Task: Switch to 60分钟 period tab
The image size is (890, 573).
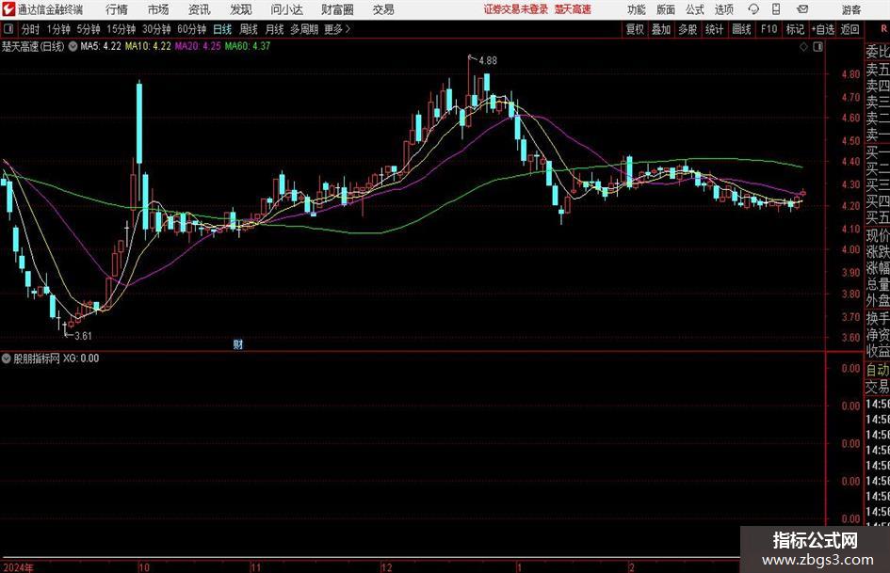Action: [x=191, y=29]
